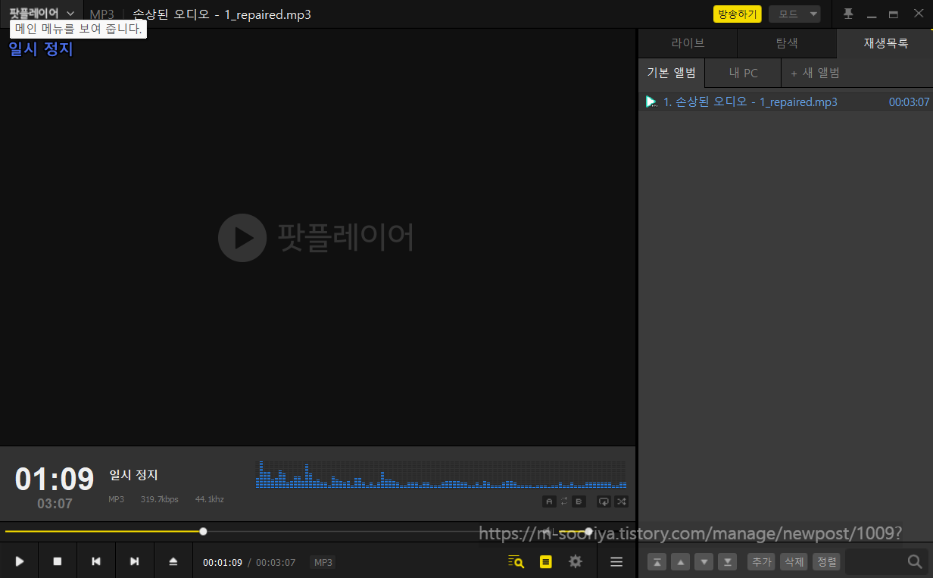Select the 기본 앨범 tab

[671, 73]
